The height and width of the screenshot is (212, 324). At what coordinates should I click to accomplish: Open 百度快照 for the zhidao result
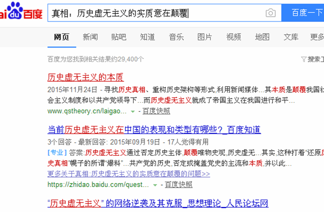(x=178, y=185)
